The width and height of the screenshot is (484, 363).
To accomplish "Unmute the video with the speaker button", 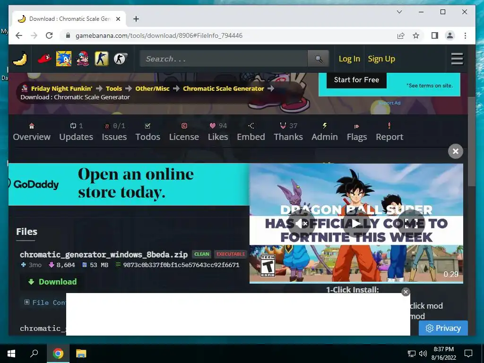I will click(301, 224).
